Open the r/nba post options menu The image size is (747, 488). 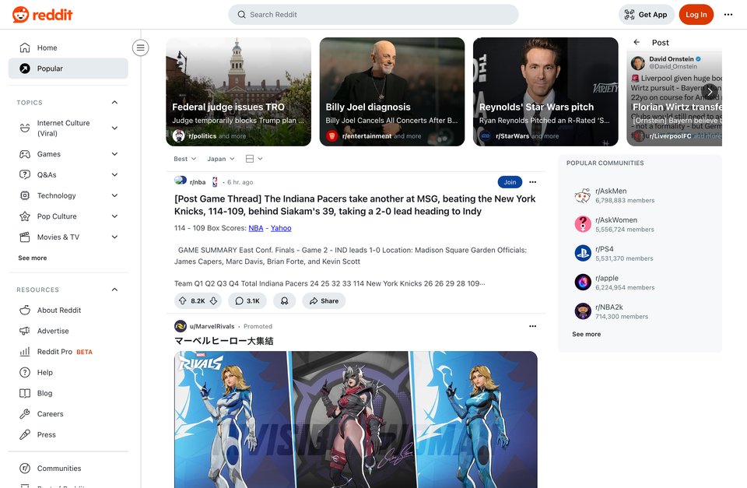pos(532,182)
